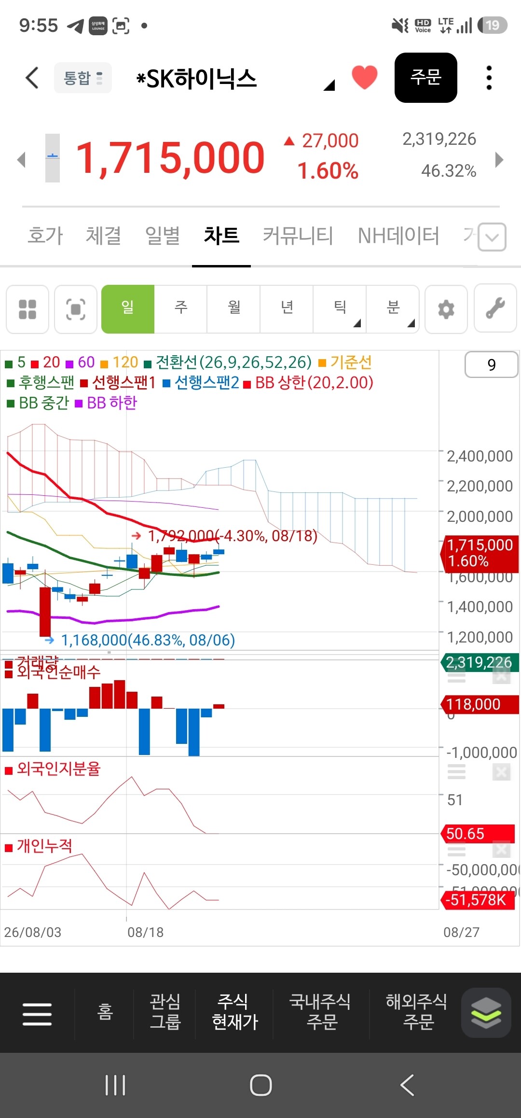Tap the purple 60 moving average legend

(x=80, y=362)
